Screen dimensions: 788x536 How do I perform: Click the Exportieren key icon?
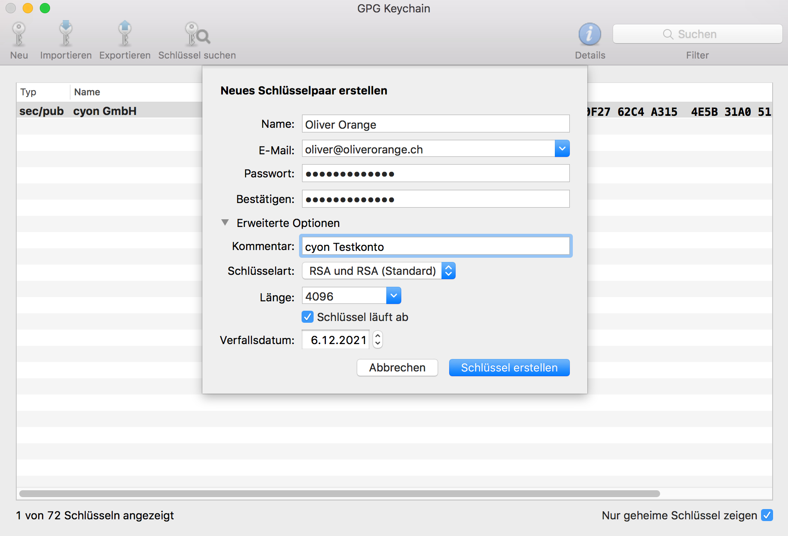click(x=124, y=34)
